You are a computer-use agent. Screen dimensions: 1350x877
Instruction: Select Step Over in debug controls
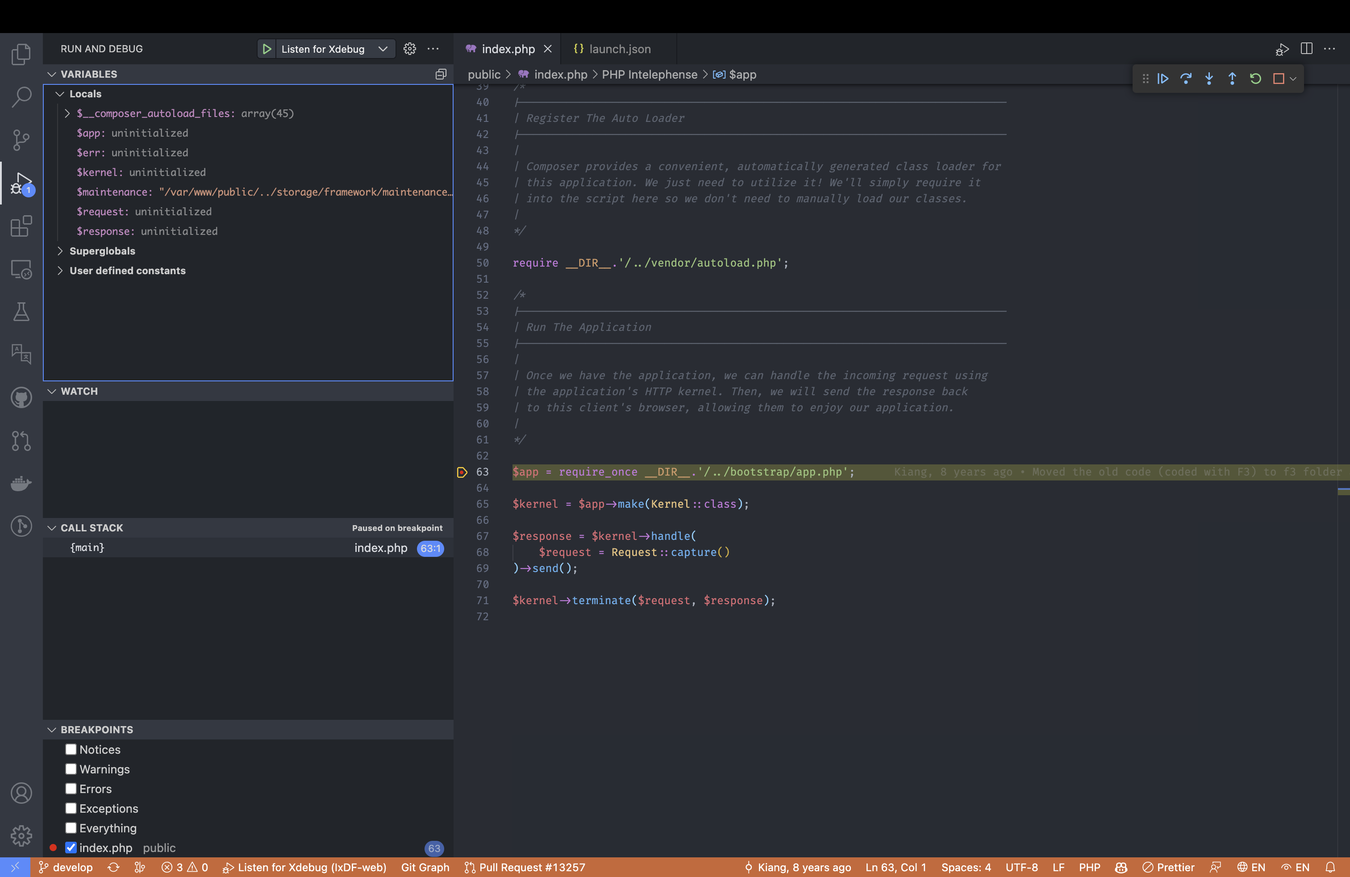pos(1186,79)
